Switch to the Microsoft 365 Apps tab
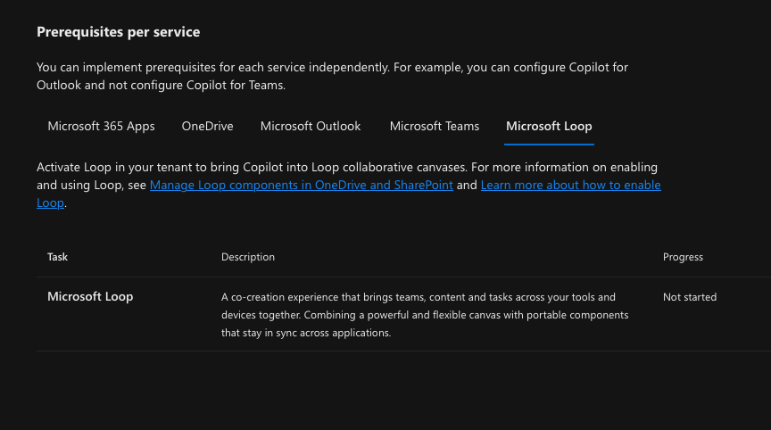Screen dimensions: 771x430 click(x=102, y=127)
